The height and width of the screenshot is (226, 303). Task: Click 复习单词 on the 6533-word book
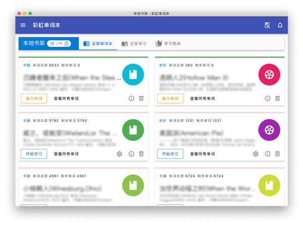pos(34,98)
